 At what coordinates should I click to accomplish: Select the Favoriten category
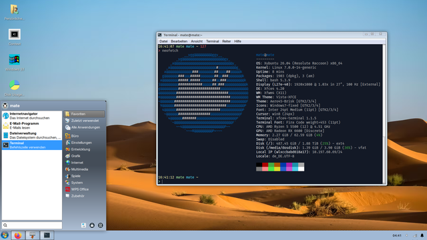pyautogui.click(x=84, y=114)
